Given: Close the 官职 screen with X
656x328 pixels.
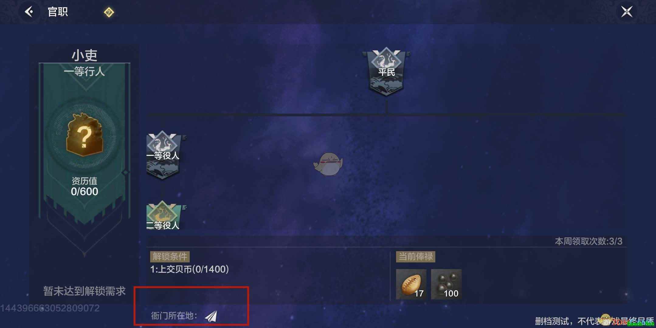Looking at the screenshot, I should pyautogui.click(x=627, y=12).
